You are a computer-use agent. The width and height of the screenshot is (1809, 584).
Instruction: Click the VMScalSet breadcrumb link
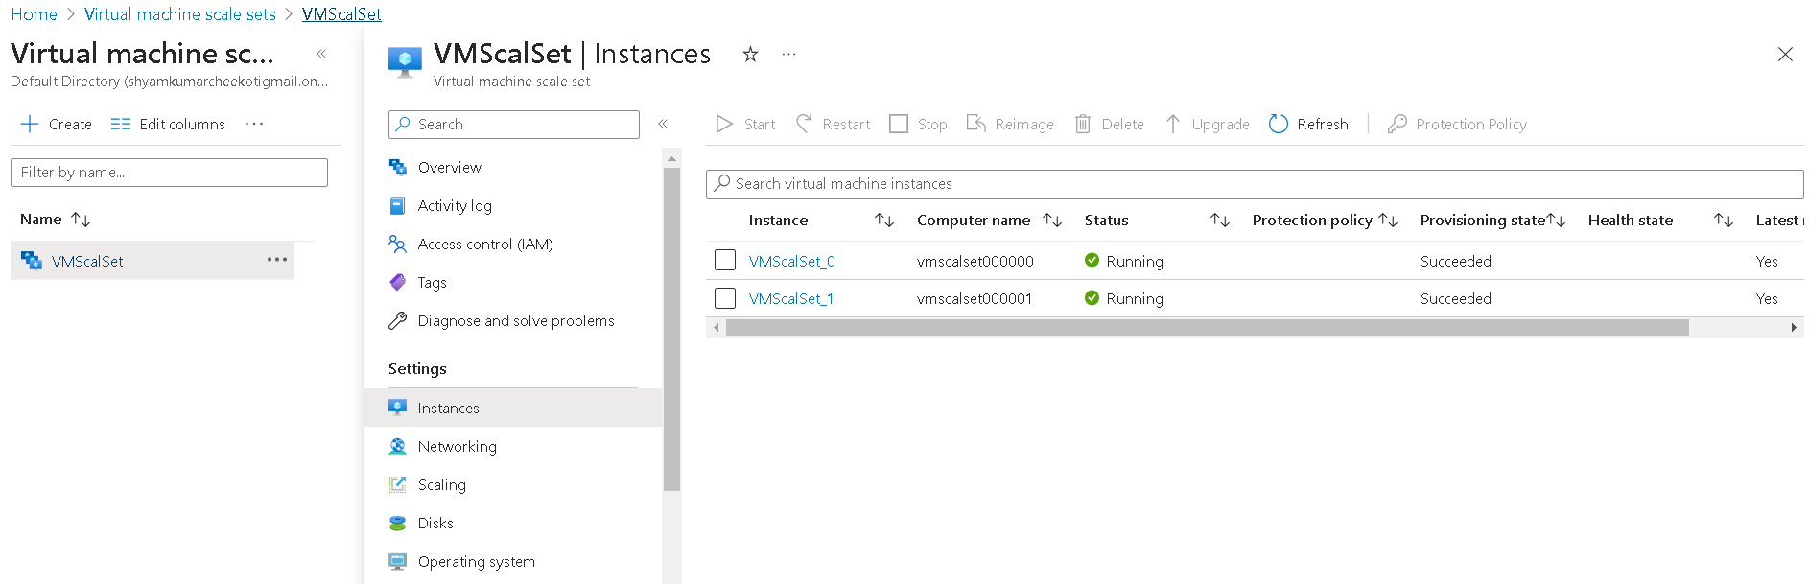[341, 14]
